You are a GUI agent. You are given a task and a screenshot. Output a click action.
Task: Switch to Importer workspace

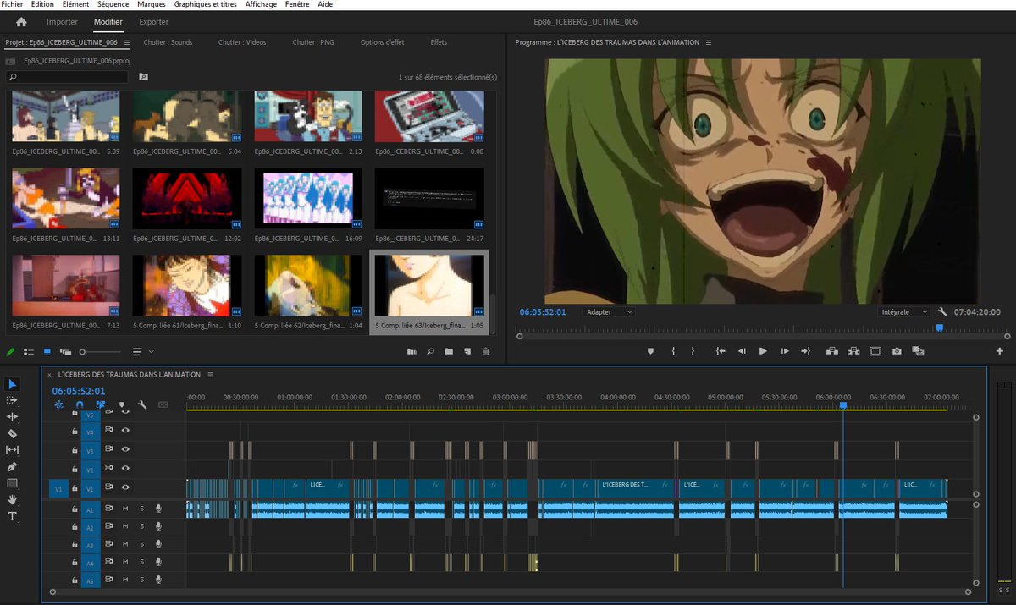coord(62,22)
